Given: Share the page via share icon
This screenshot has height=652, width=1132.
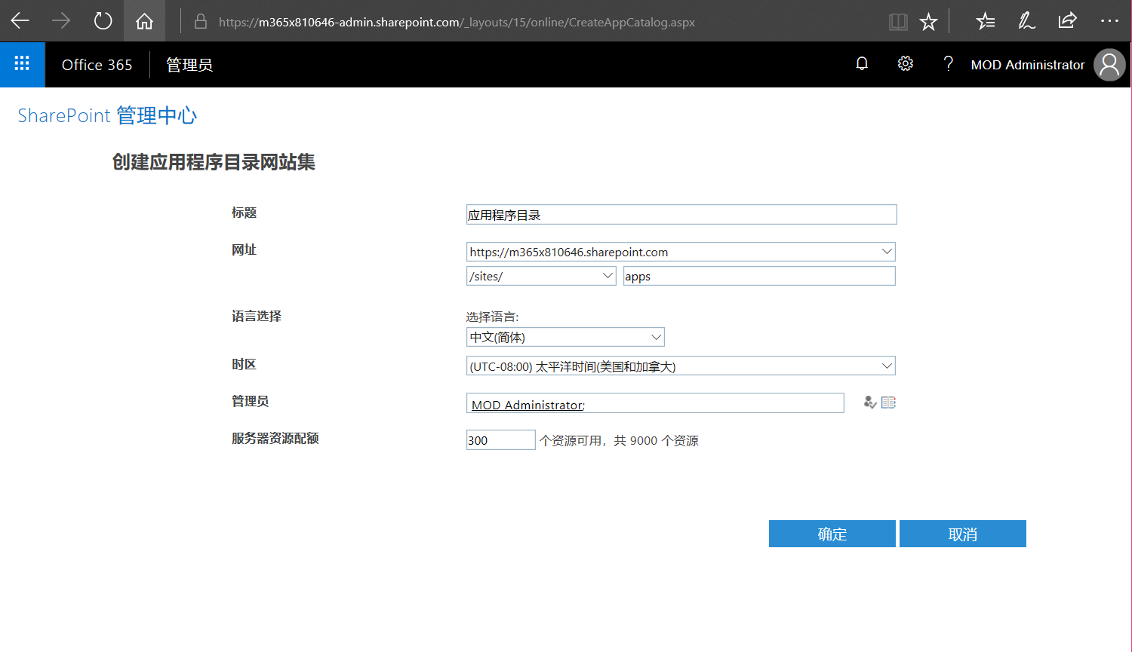Looking at the screenshot, I should click(1067, 20).
